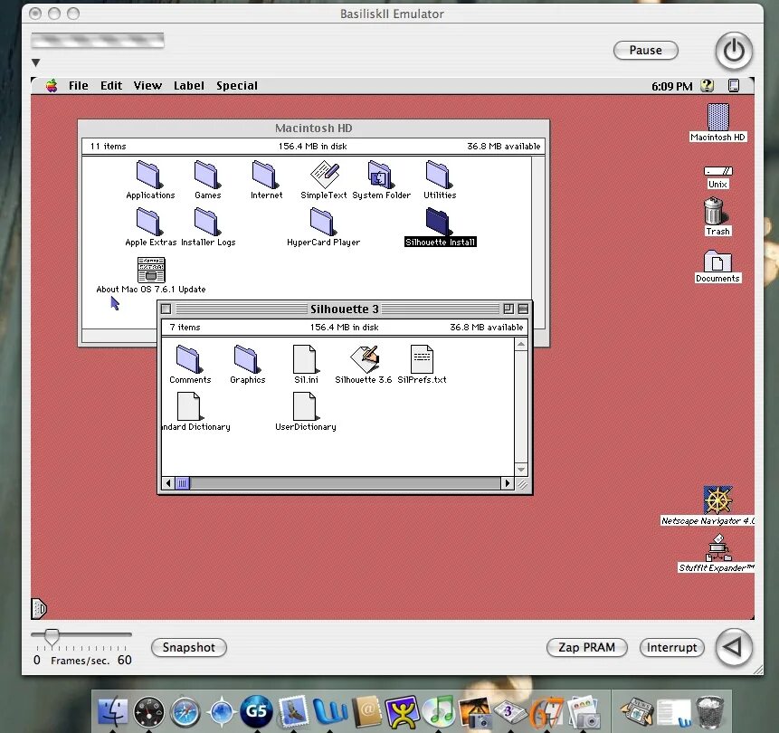Screen dimensions: 779x733
Task: Click the Zap PRAM button
Action: tap(586, 648)
